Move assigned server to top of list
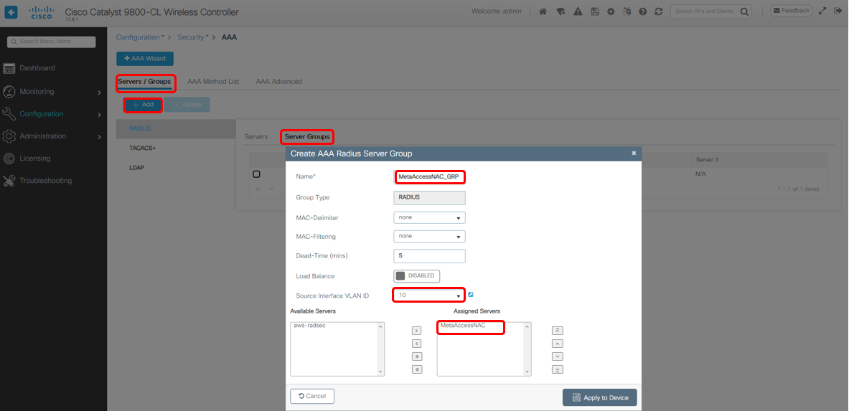The width and height of the screenshot is (849, 411). [557, 331]
